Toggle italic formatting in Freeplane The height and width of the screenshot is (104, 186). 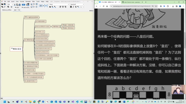click(73, 7)
